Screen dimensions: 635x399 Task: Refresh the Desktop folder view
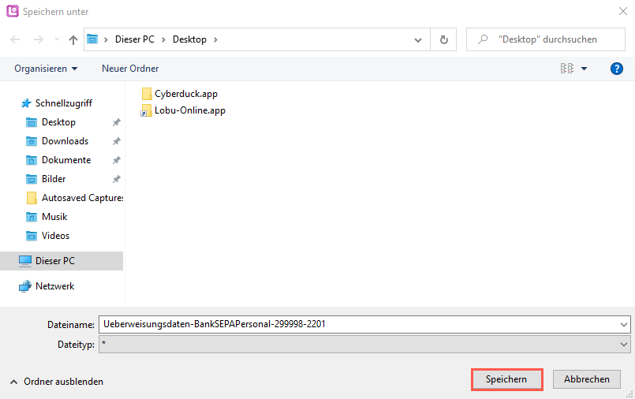tap(444, 39)
